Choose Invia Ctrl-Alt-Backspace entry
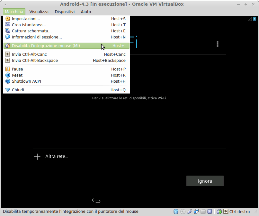Viewport: 259px width, 216px height. pos(67,61)
